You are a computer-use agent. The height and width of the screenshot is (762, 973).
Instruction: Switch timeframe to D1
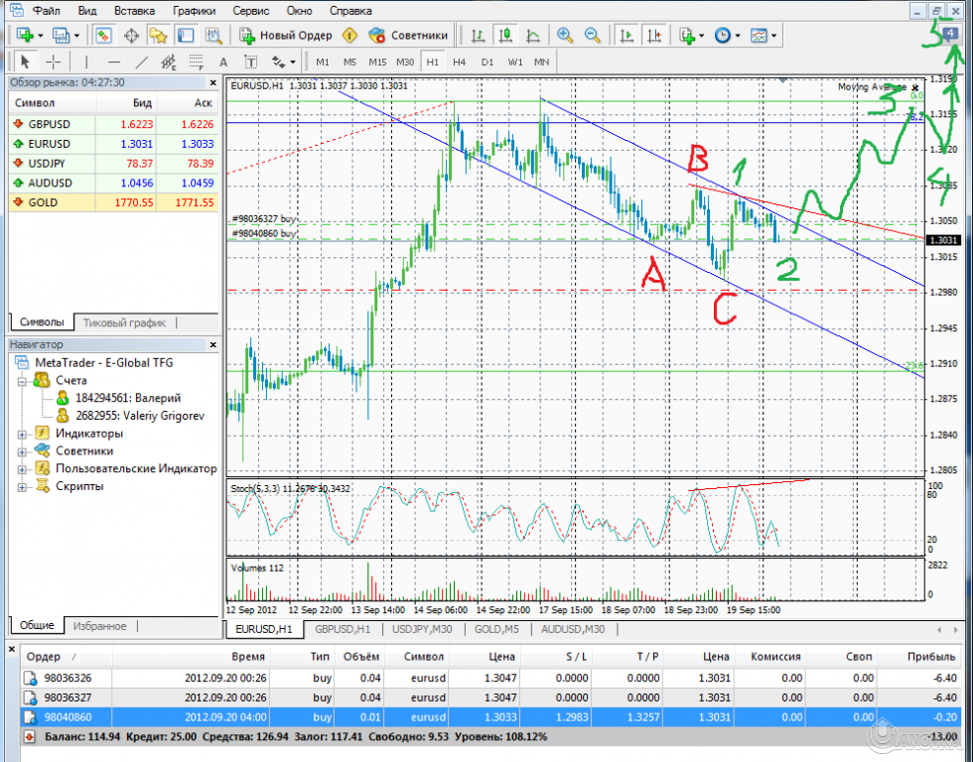click(489, 61)
